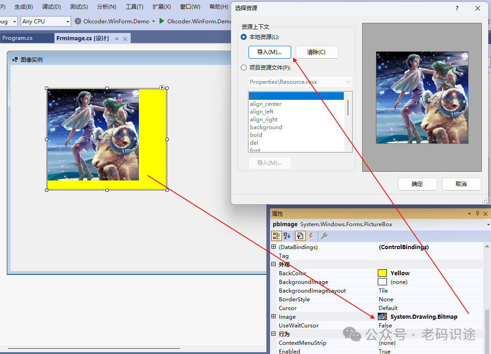Click the BackgroundImageLayout value Tile
491x354 pixels.
point(383,290)
